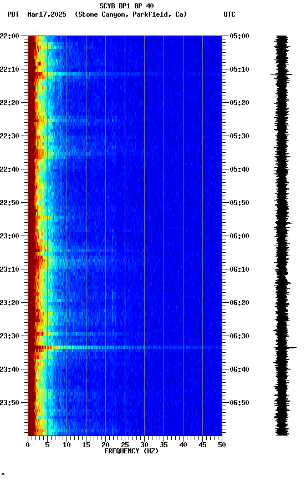This screenshot has height=480, width=306.
Task: Click the "05:40" UTC time label
Action: point(239,169)
